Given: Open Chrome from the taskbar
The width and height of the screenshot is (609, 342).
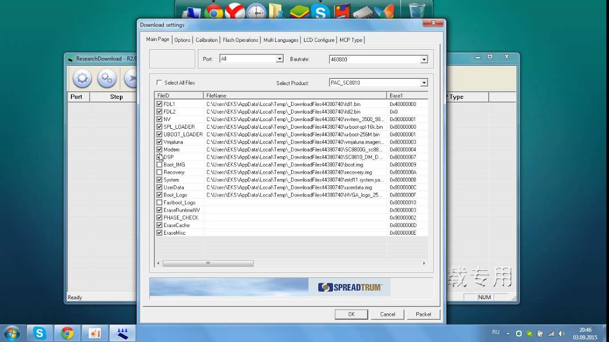Looking at the screenshot, I should tap(67, 333).
